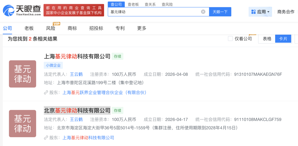Select 100万人民币 capital of 上海基元律动
The height and width of the screenshot is (146, 298).
[x=124, y=74]
